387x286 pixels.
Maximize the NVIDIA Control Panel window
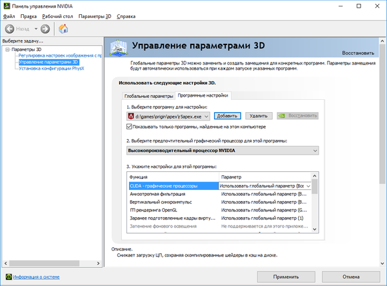[359, 6]
